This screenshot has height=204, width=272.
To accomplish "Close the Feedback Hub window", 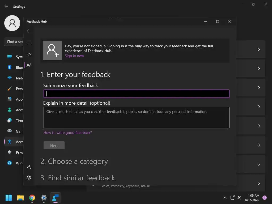I will 230,22.
